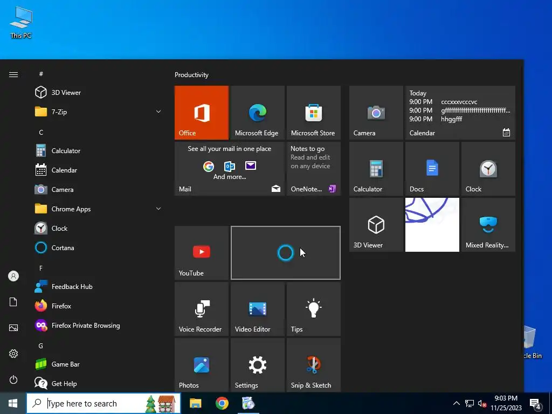Select the G letter header

coord(41,346)
